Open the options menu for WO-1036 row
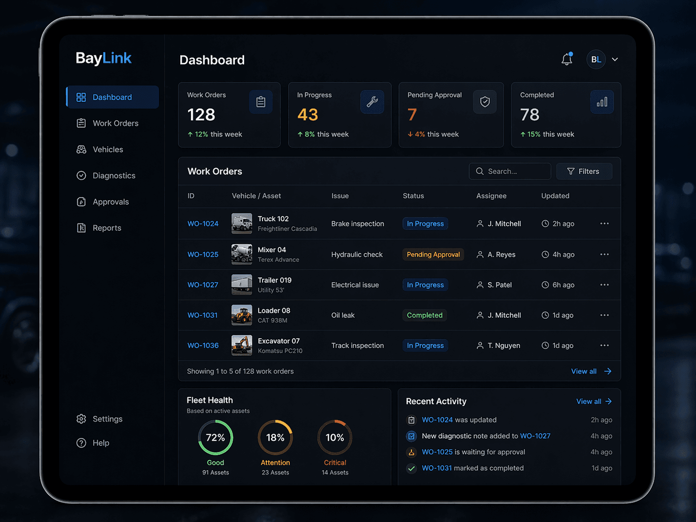The width and height of the screenshot is (696, 522). (x=604, y=345)
